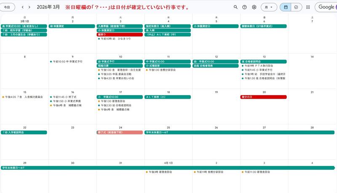The image size is (337, 193).
Task: Open the red 雛祭り event
Action: click(120, 35)
